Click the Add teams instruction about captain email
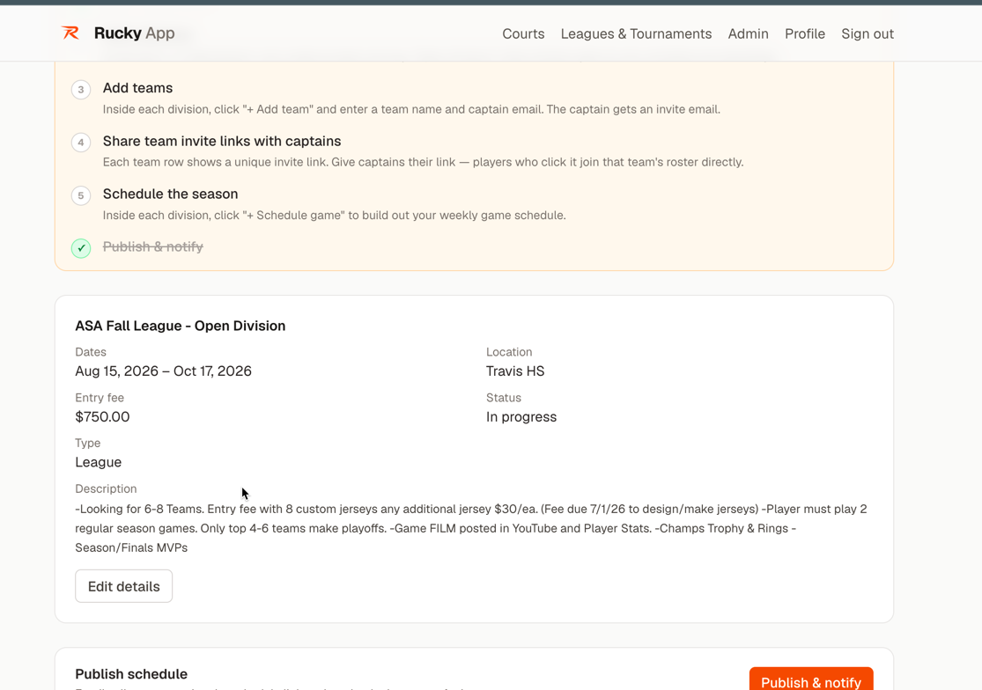 tap(411, 109)
